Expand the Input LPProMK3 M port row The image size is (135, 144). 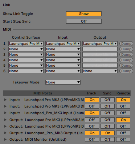click(5, 100)
